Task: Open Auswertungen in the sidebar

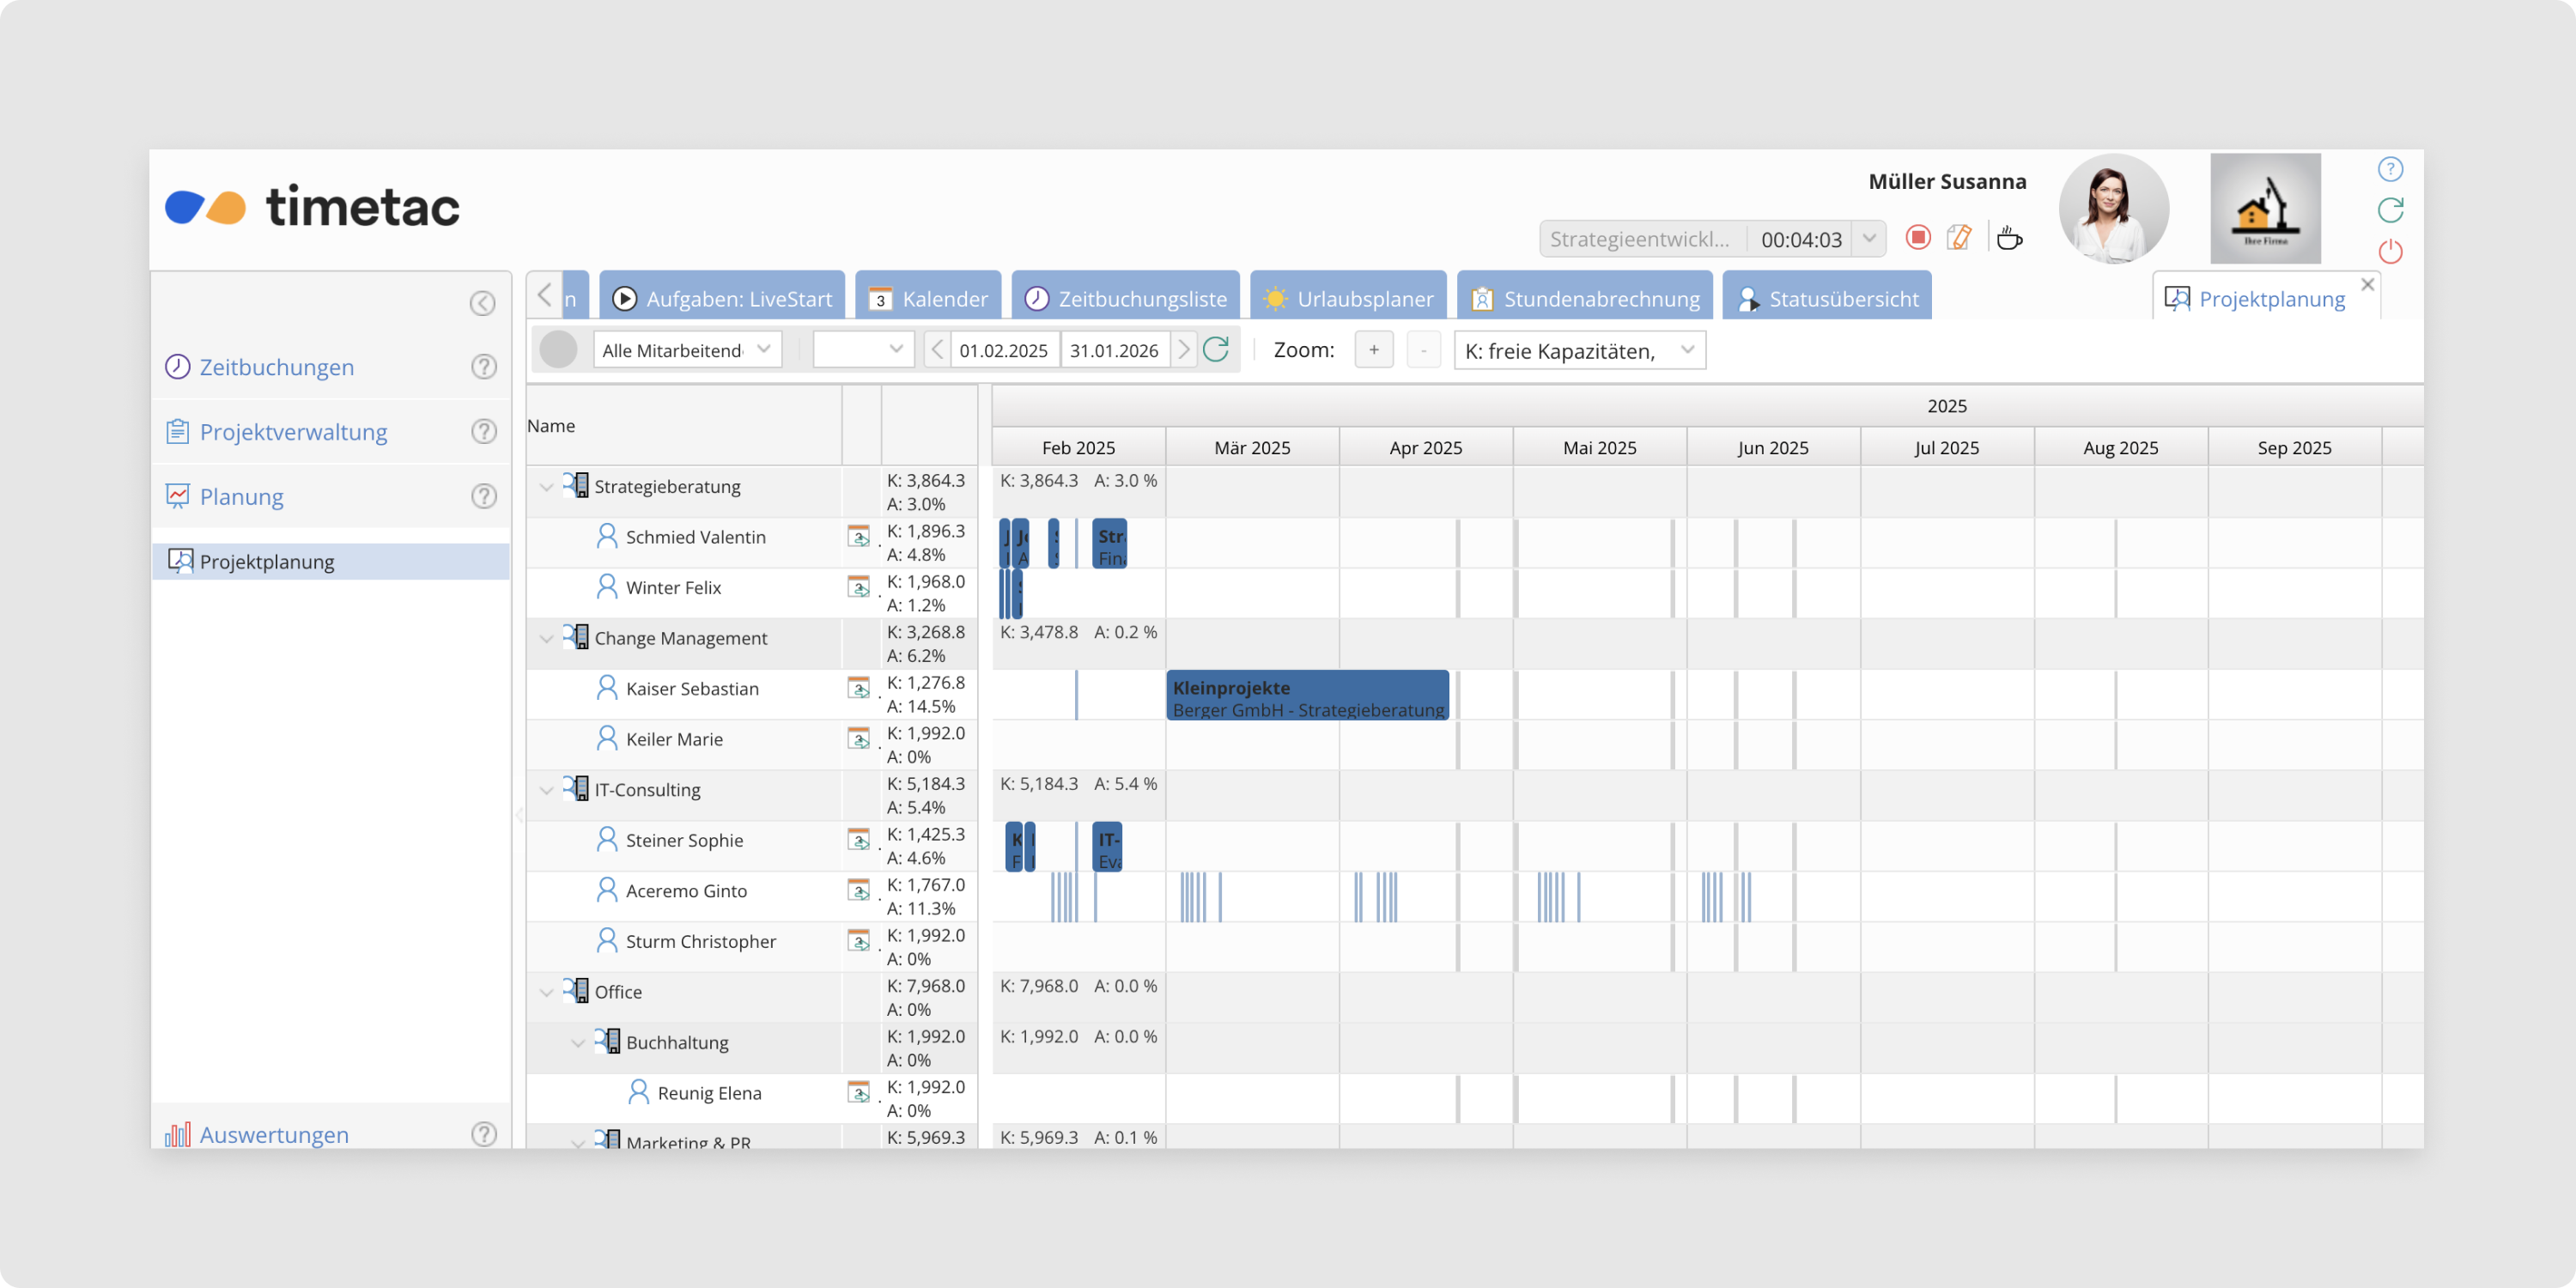Action: (274, 1134)
